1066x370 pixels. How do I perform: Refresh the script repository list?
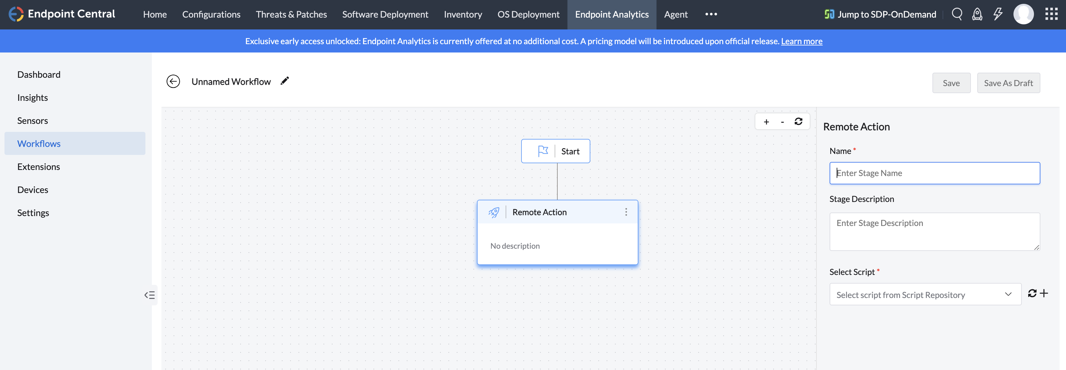tap(1032, 293)
